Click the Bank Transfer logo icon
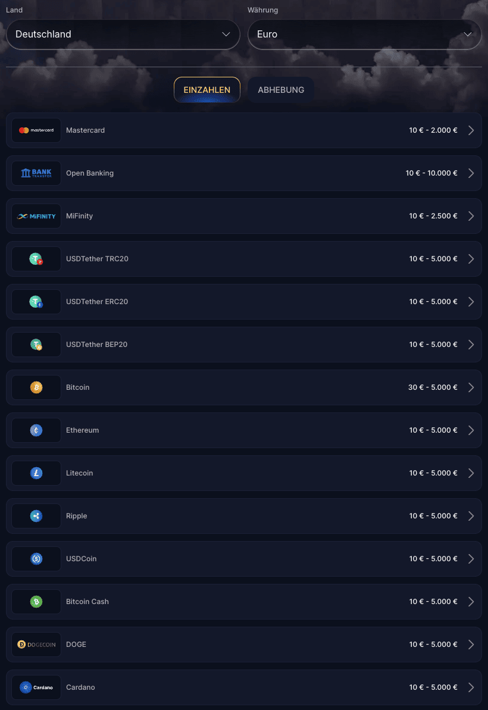Viewport: 488px width, 710px height. [36, 173]
